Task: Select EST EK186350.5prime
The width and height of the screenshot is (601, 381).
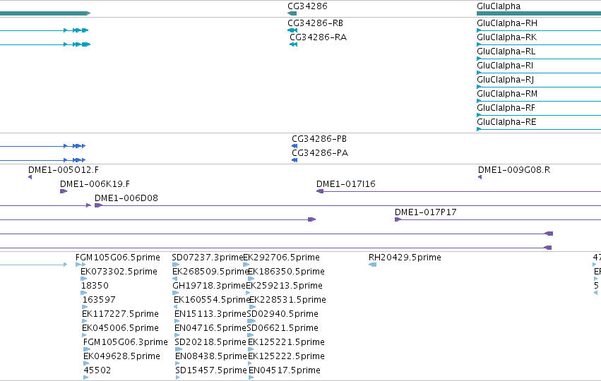Action: pyautogui.click(x=286, y=272)
